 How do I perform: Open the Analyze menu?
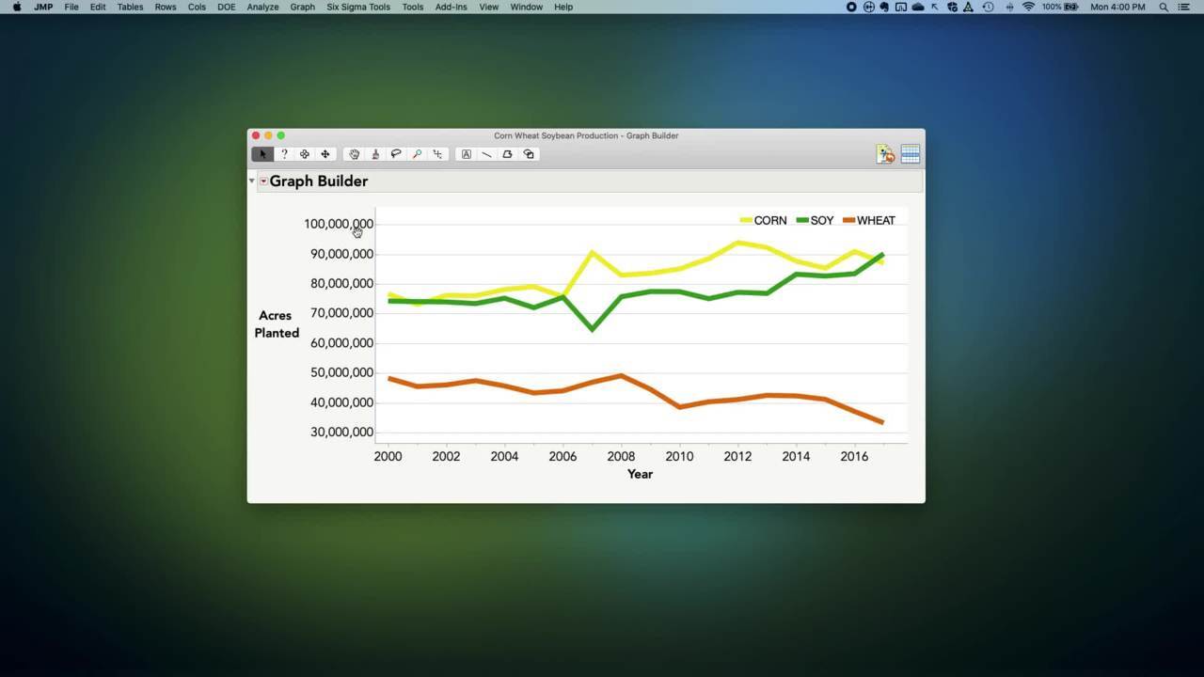pos(262,7)
